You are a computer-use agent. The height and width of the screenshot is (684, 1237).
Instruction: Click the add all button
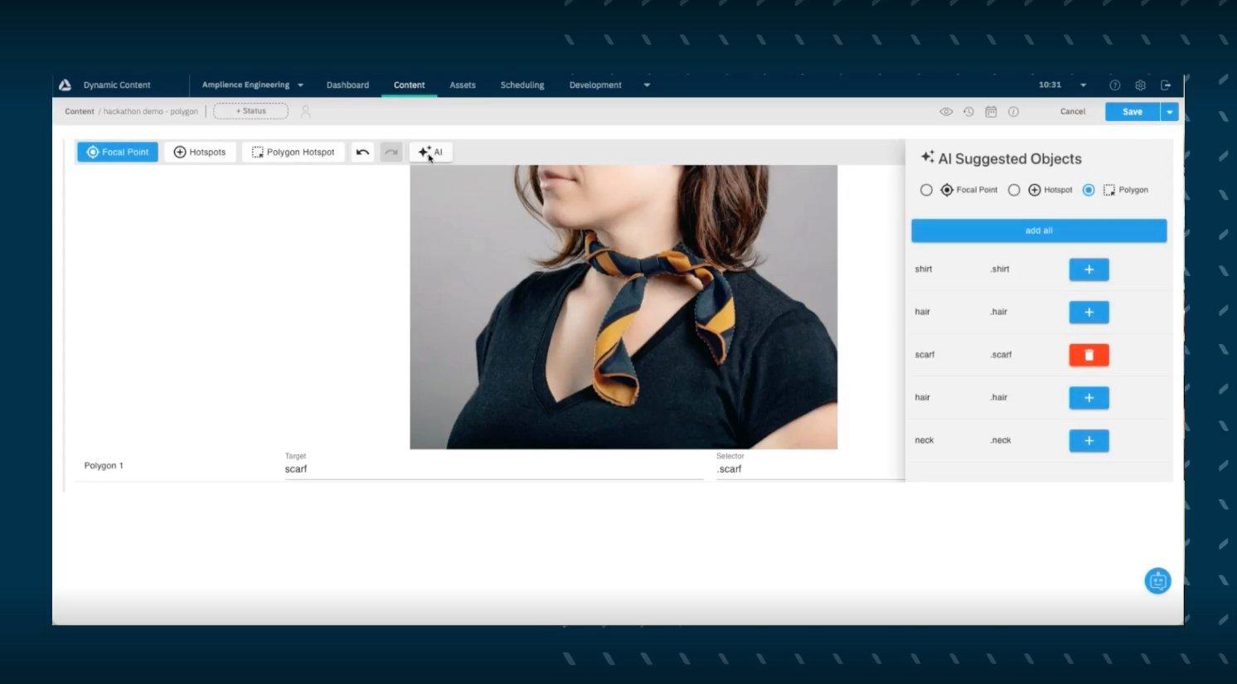click(x=1039, y=230)
